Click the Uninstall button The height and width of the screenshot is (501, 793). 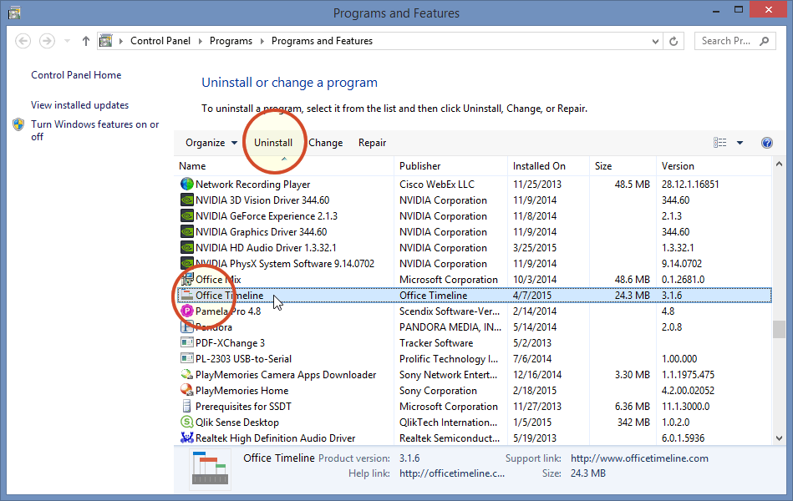(273, 143)
